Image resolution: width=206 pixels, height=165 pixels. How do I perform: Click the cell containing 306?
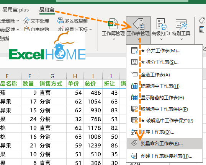click(x=93, y=162)
